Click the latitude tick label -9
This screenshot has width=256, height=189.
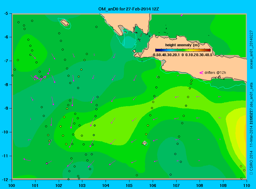point(6,108)
